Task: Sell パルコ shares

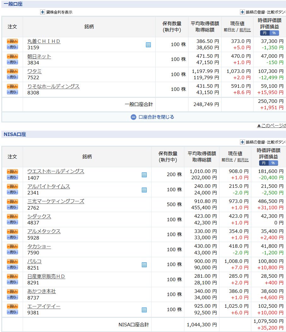Action: point(12,267)
